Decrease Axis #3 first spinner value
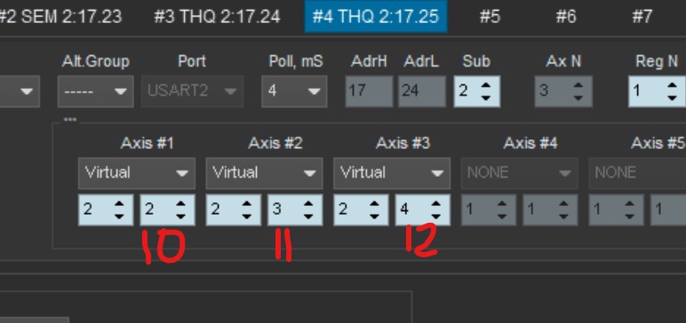 click(x=374, y=217)
